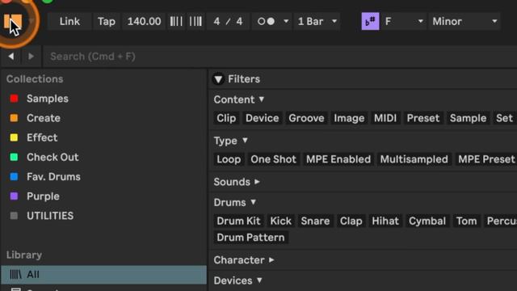Image resolution: width=517 pixels, height=291 pixels.
Task: Click the Link button
Action: [69, 22]
